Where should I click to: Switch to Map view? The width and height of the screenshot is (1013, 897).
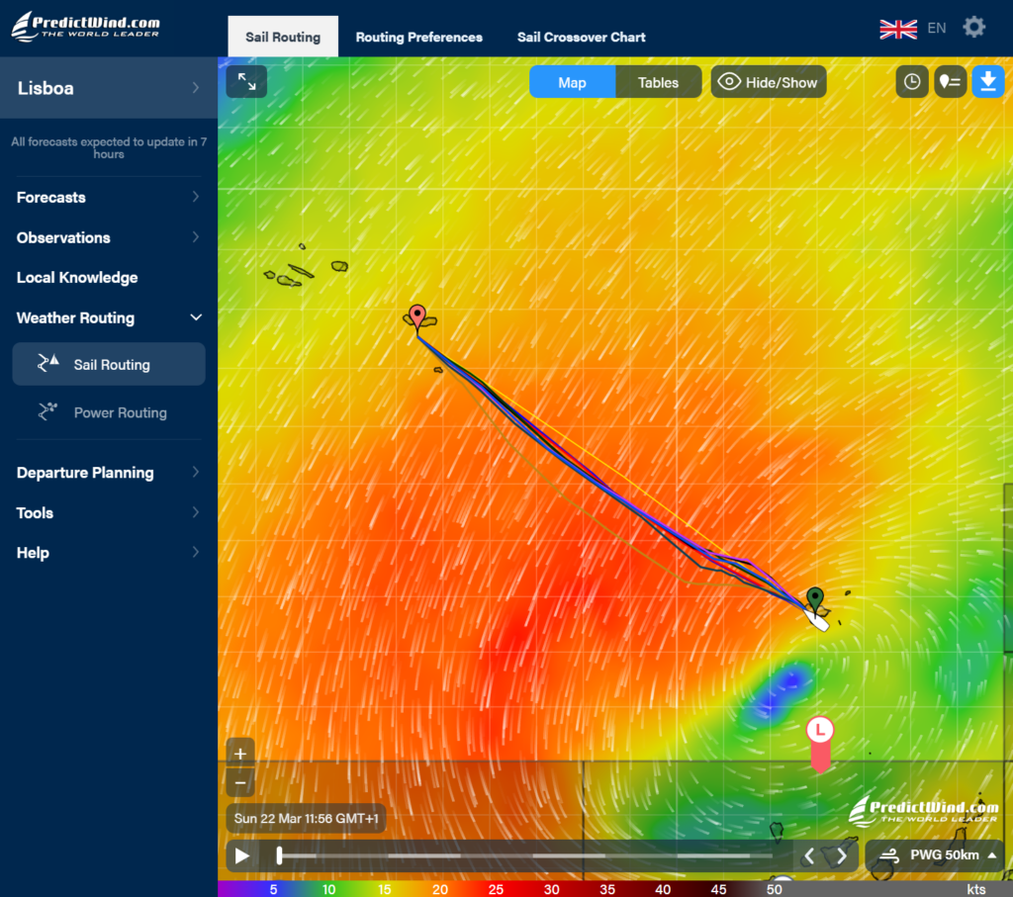(x=572, y=82)
